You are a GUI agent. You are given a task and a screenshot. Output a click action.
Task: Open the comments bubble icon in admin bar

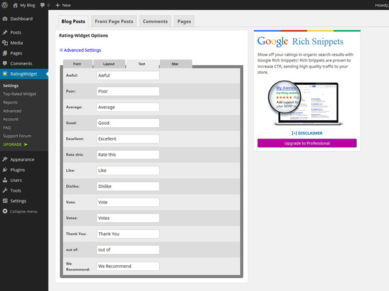42,5
